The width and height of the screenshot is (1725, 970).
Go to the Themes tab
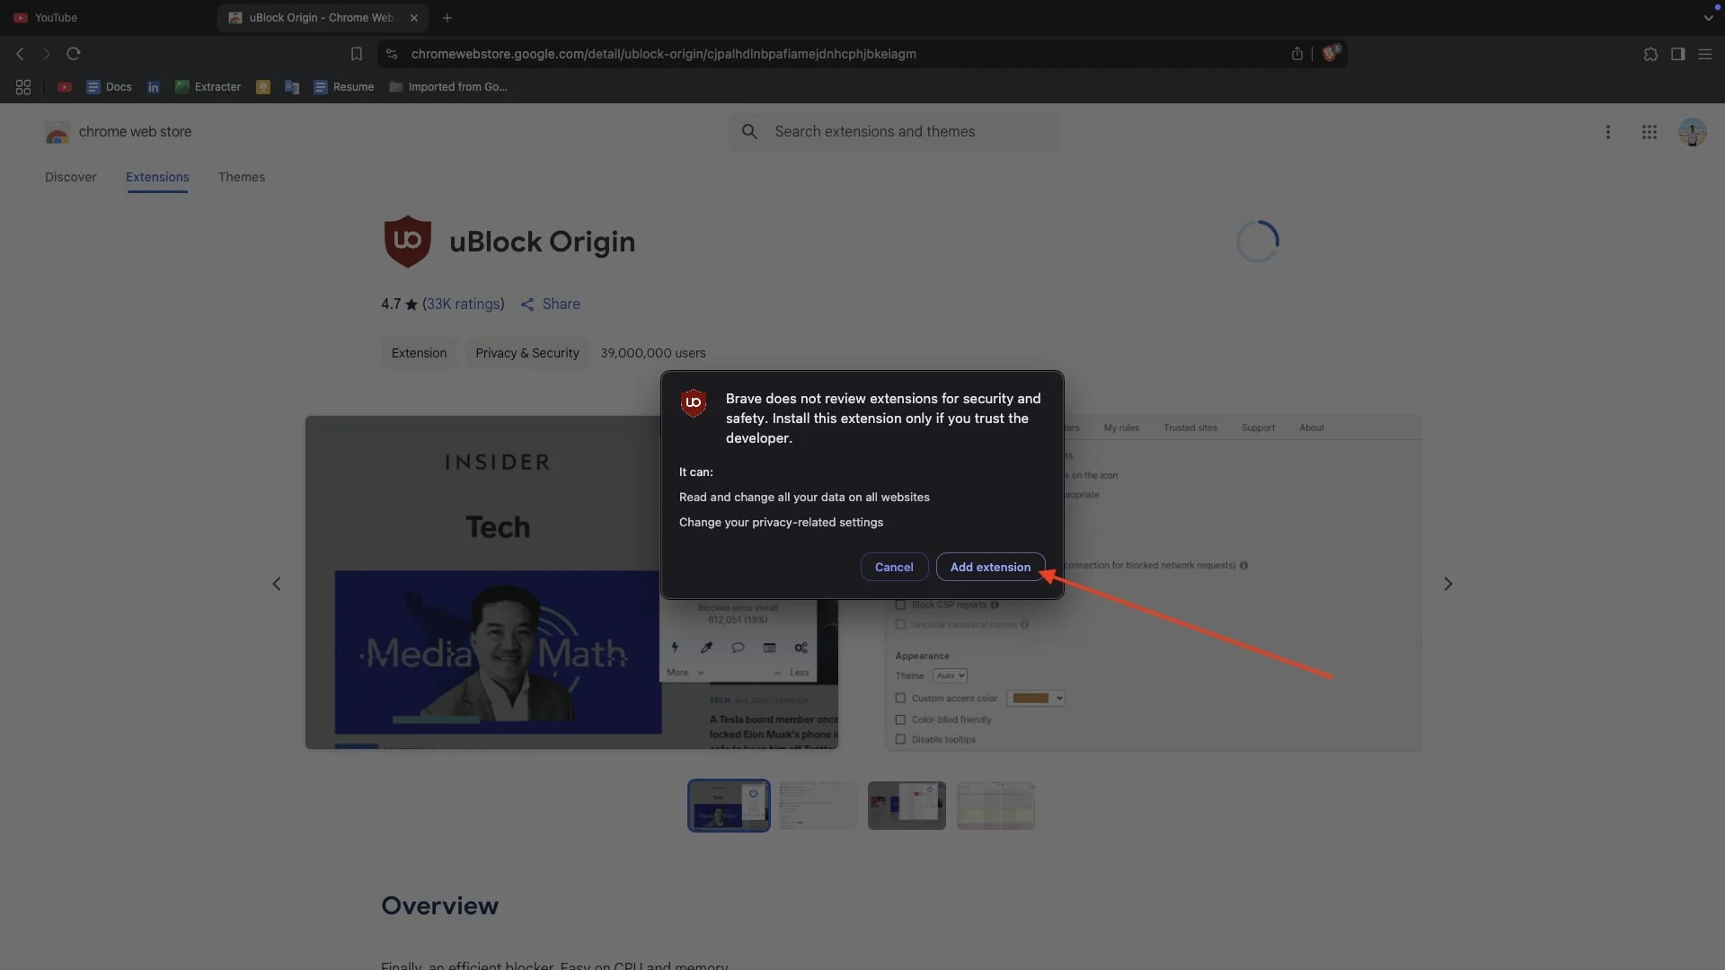(242, 177)
